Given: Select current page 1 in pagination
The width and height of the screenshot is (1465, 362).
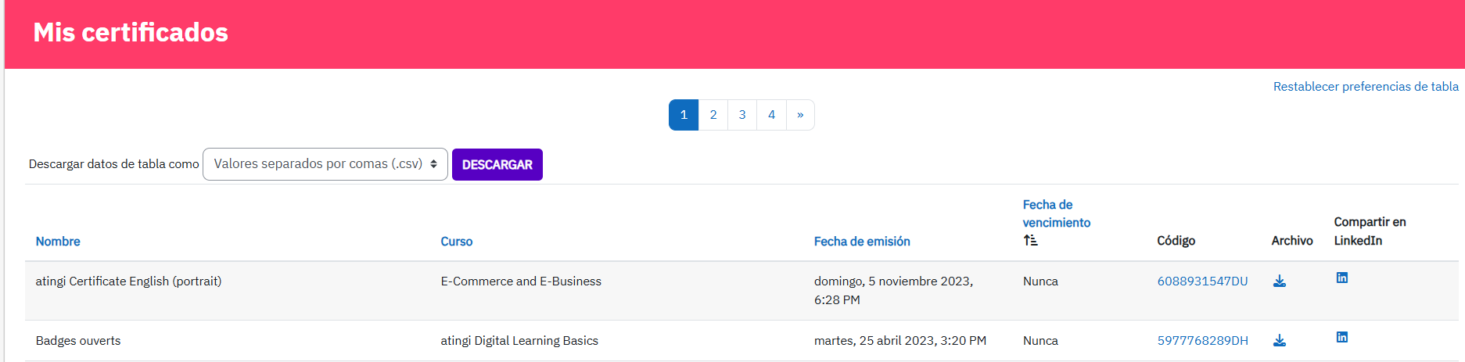Looking at the screenshot, I should pos(683,115).
